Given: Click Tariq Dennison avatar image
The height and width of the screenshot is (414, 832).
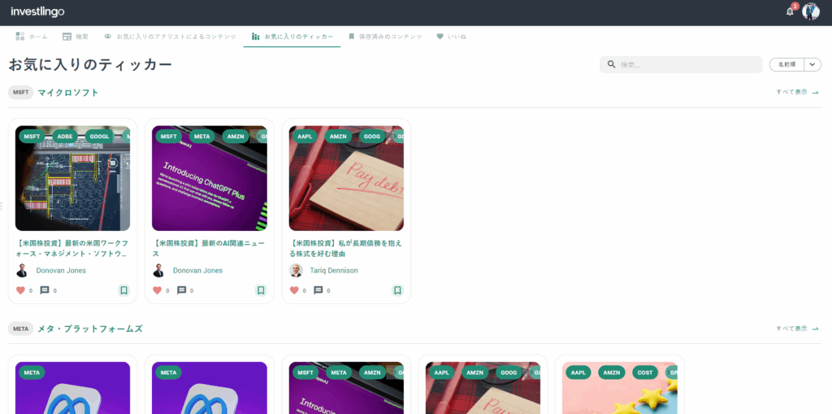Looking at the screenshot, I should pyautogui.click(x=296, y=271).
